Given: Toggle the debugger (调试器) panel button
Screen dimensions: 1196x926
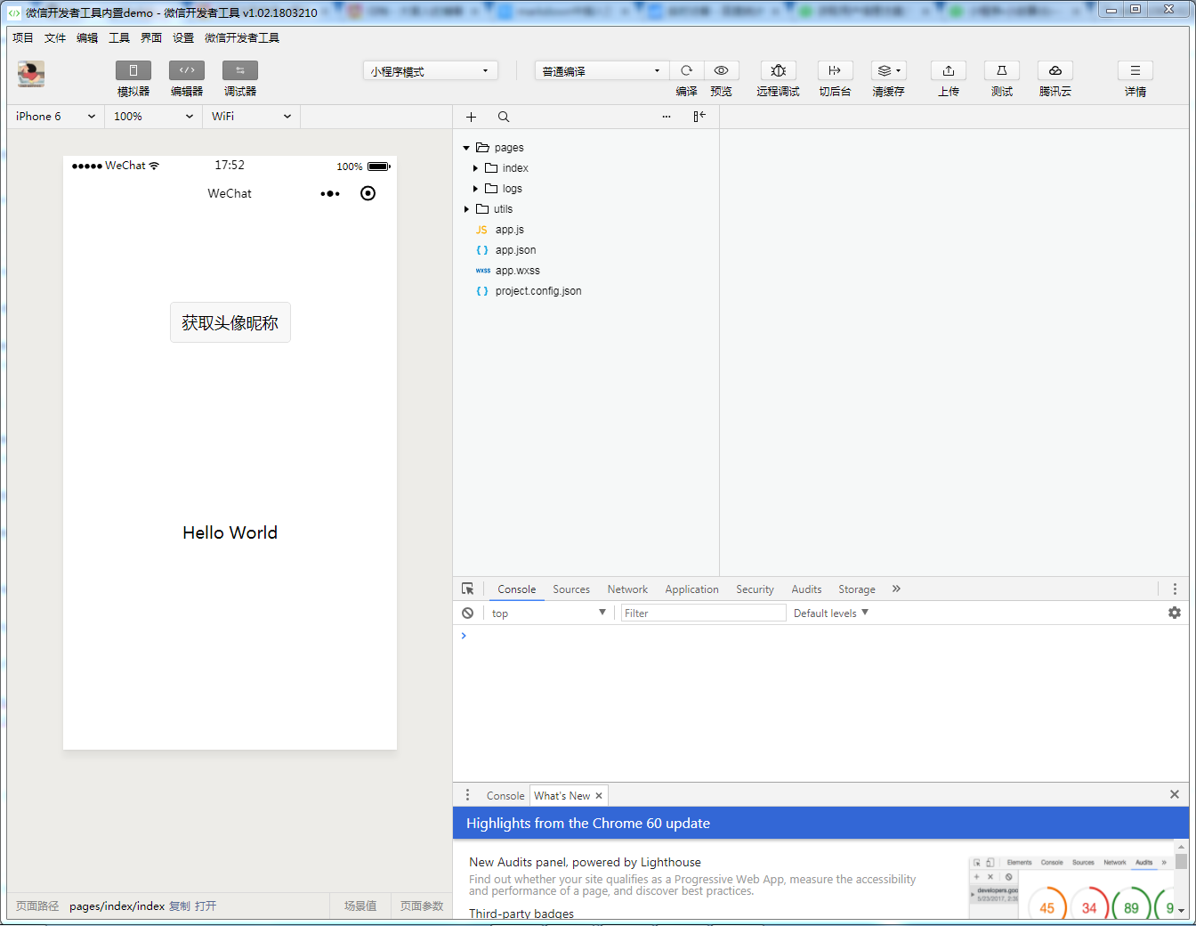Looking at the screenshot, I should pyautogui.click(x=240, y=70).
